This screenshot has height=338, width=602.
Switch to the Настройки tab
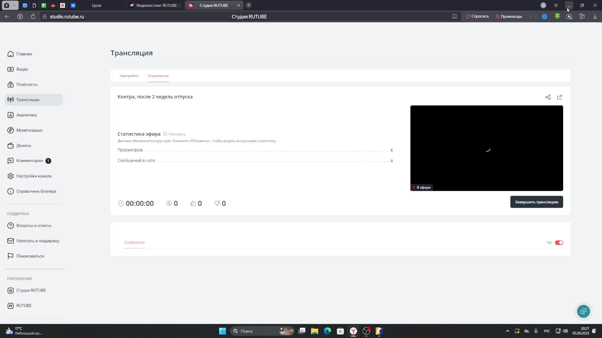(129, 76)
